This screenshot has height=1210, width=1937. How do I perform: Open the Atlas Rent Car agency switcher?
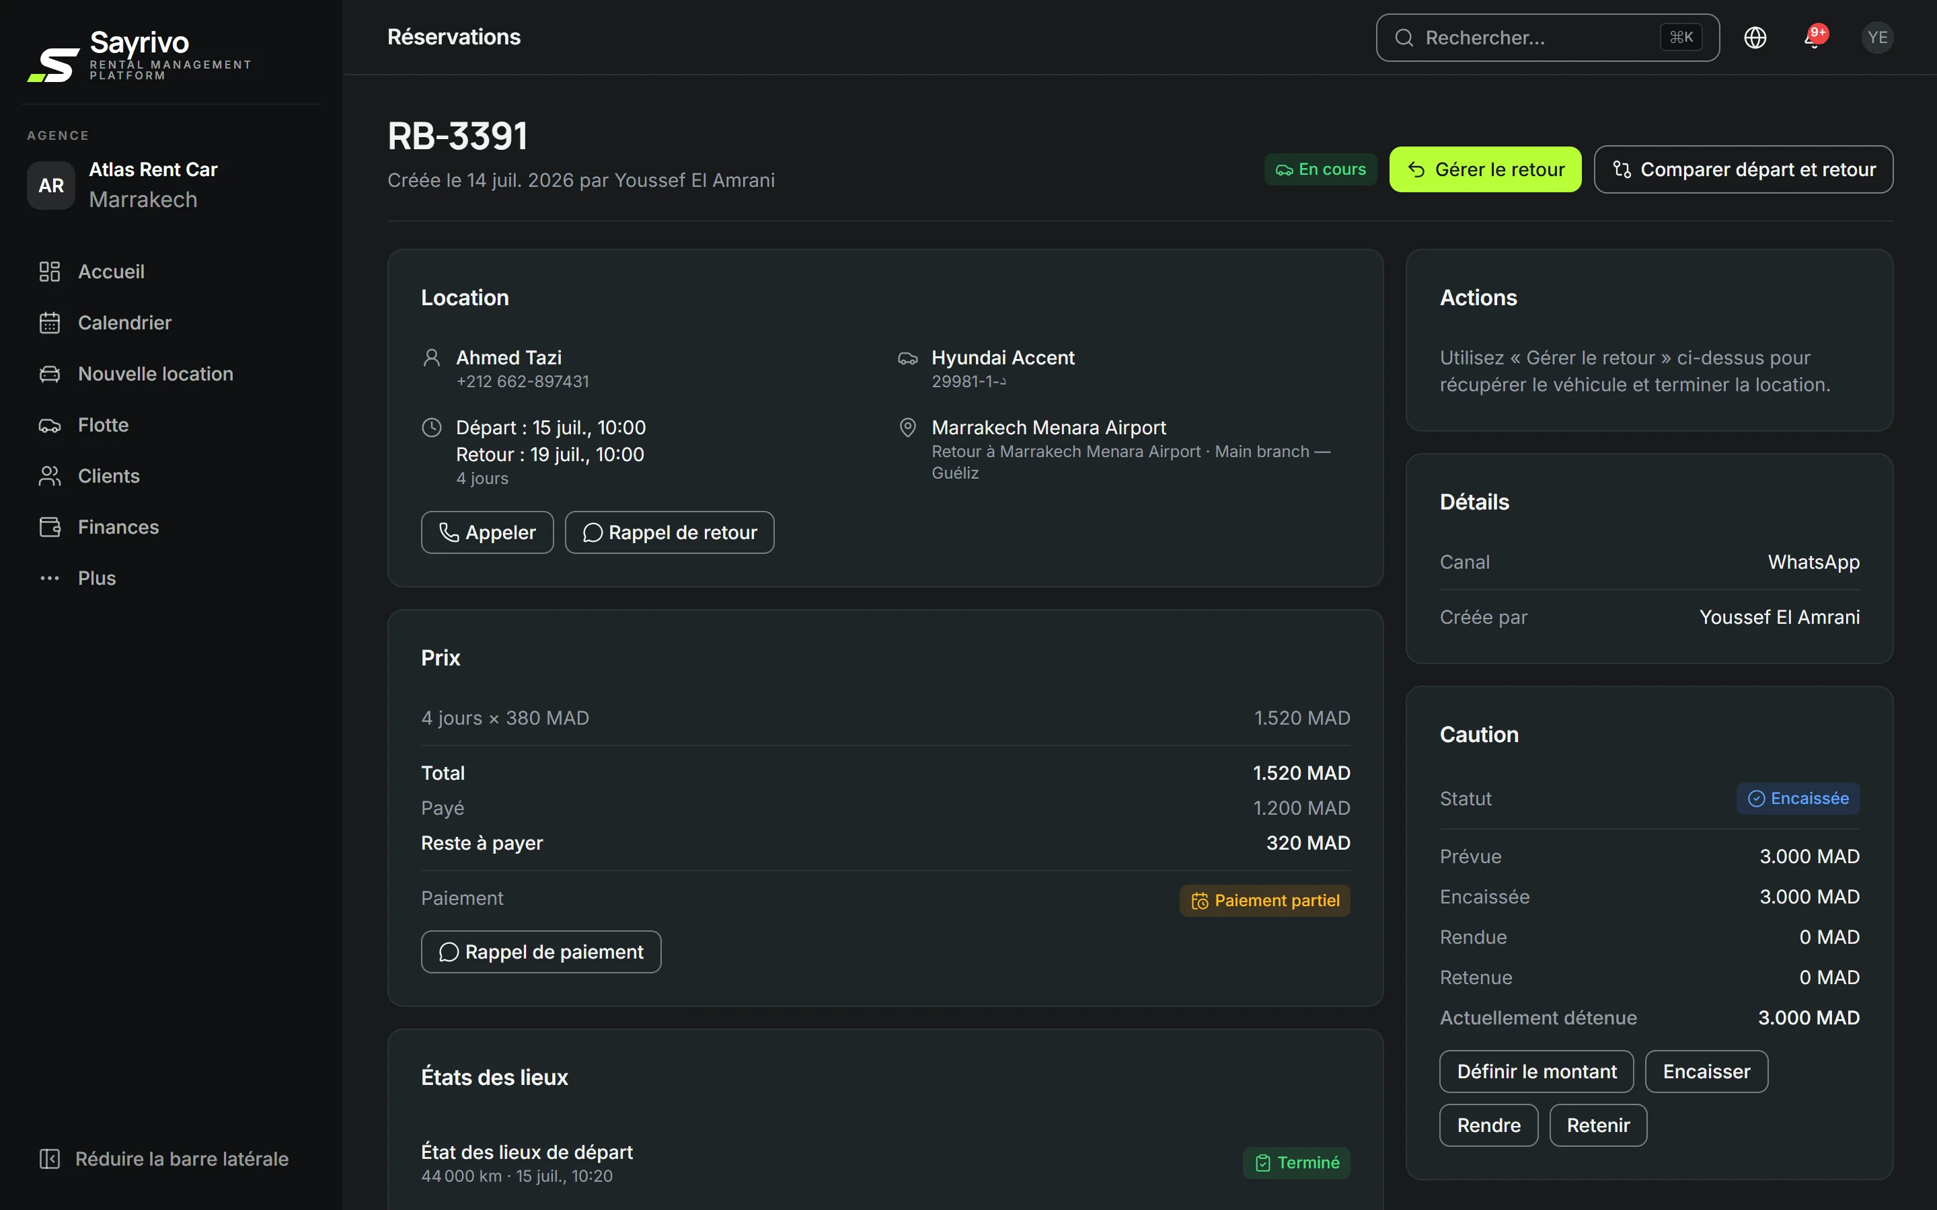[172, 185]
